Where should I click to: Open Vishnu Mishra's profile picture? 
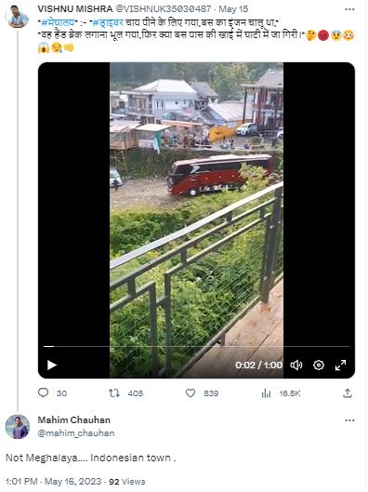click(18, 17)
